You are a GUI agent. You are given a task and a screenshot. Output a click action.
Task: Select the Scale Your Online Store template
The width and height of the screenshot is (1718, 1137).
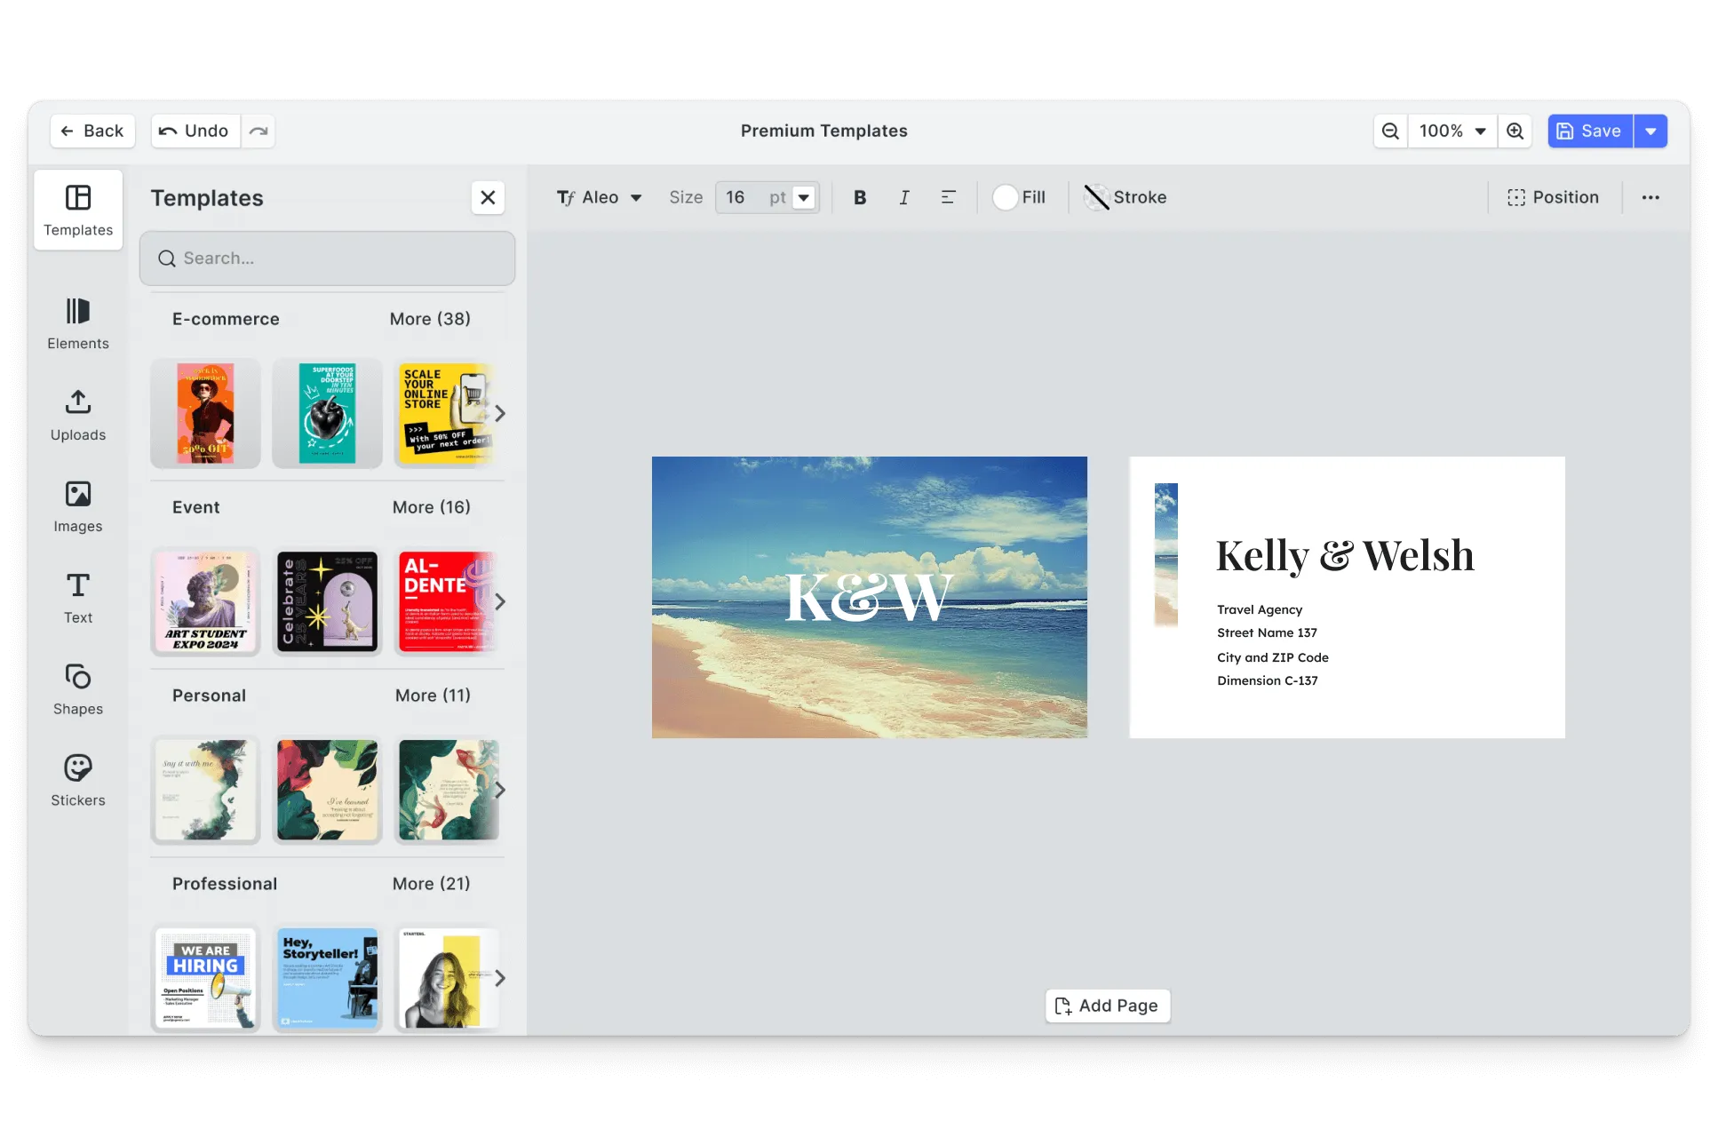pyautogui.click(x=446, y=414)
